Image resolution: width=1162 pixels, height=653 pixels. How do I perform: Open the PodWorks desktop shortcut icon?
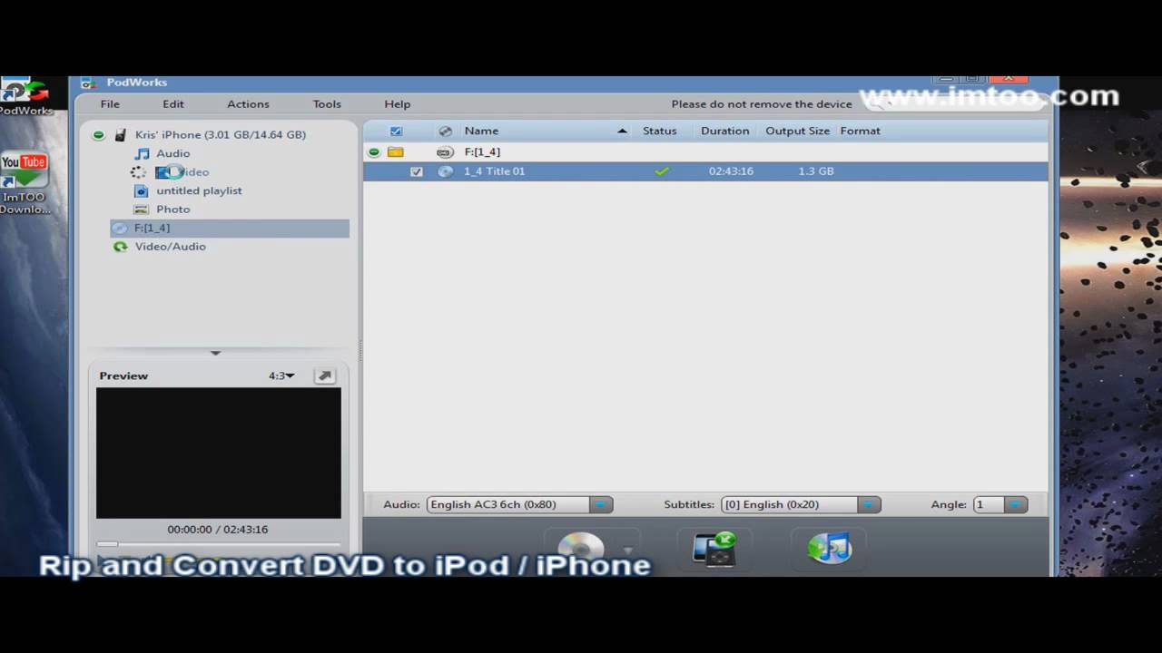[x=25, y=91]
